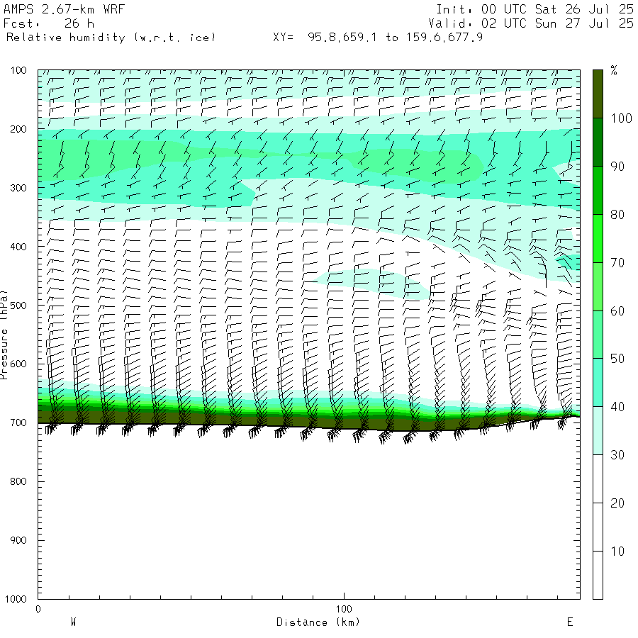Click the 500 hPa pressure axis label
This screenshot has height=638, width=638.
pos(18,306)
